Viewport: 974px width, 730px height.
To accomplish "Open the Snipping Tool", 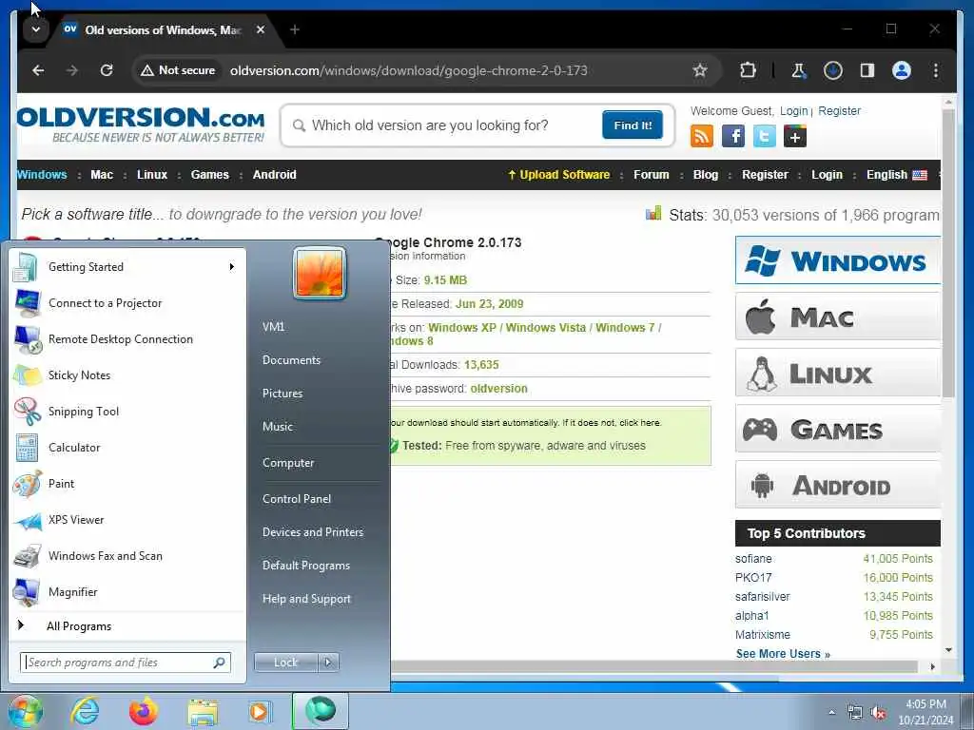I will [x=127, y=411].
